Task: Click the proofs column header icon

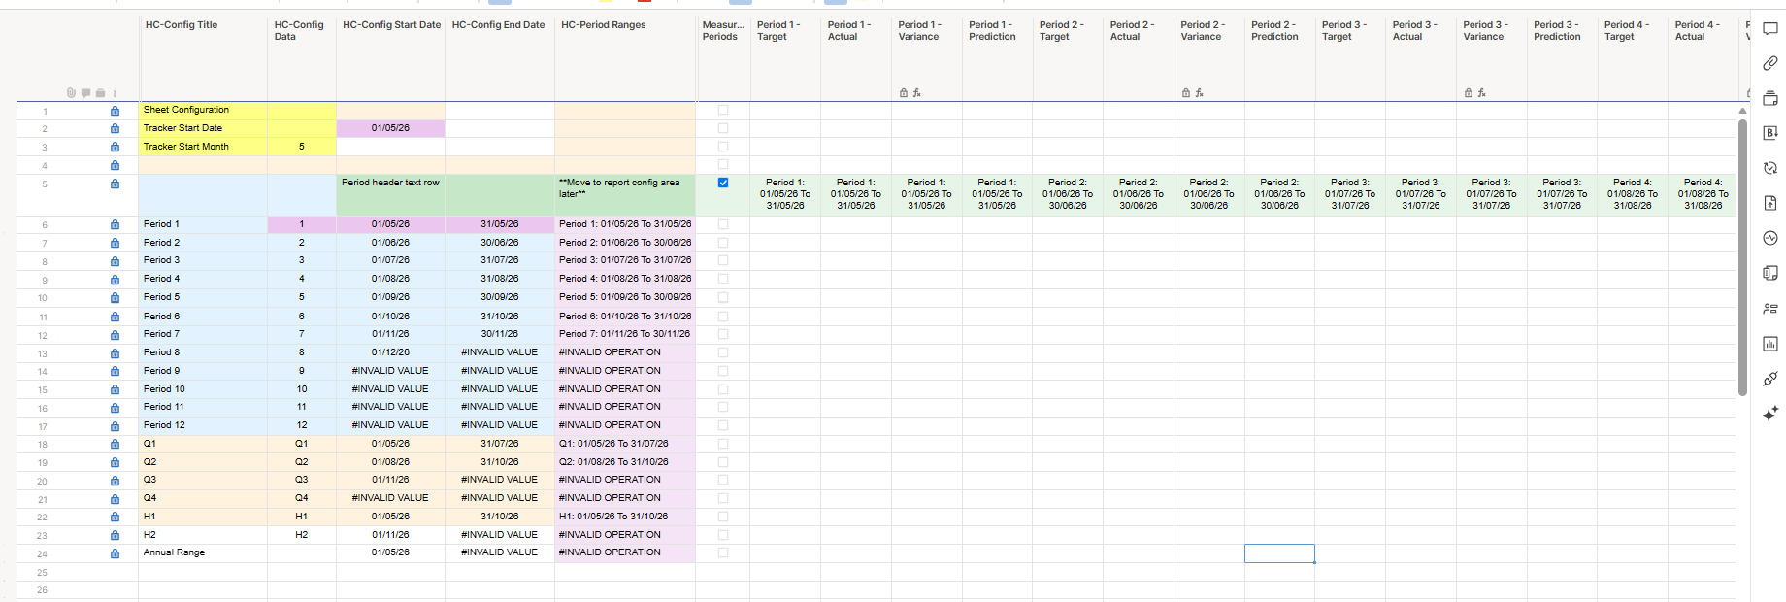Action: [100, 93]
